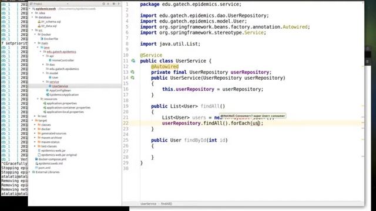Expand the External Libraries node

[30, 172]
